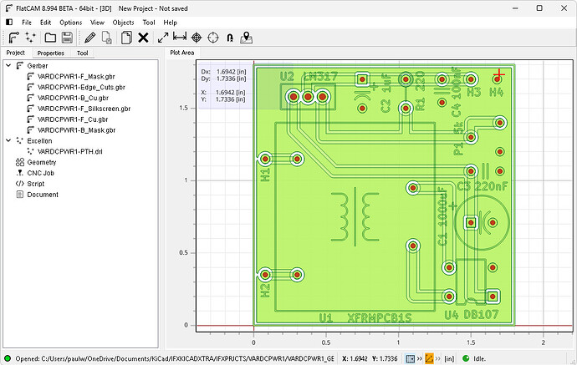
Task: Select VARDCPWR1-PTH.drl in the project tree
Action: click(70, 151)
